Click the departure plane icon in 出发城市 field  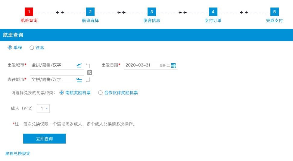(79, 65)
